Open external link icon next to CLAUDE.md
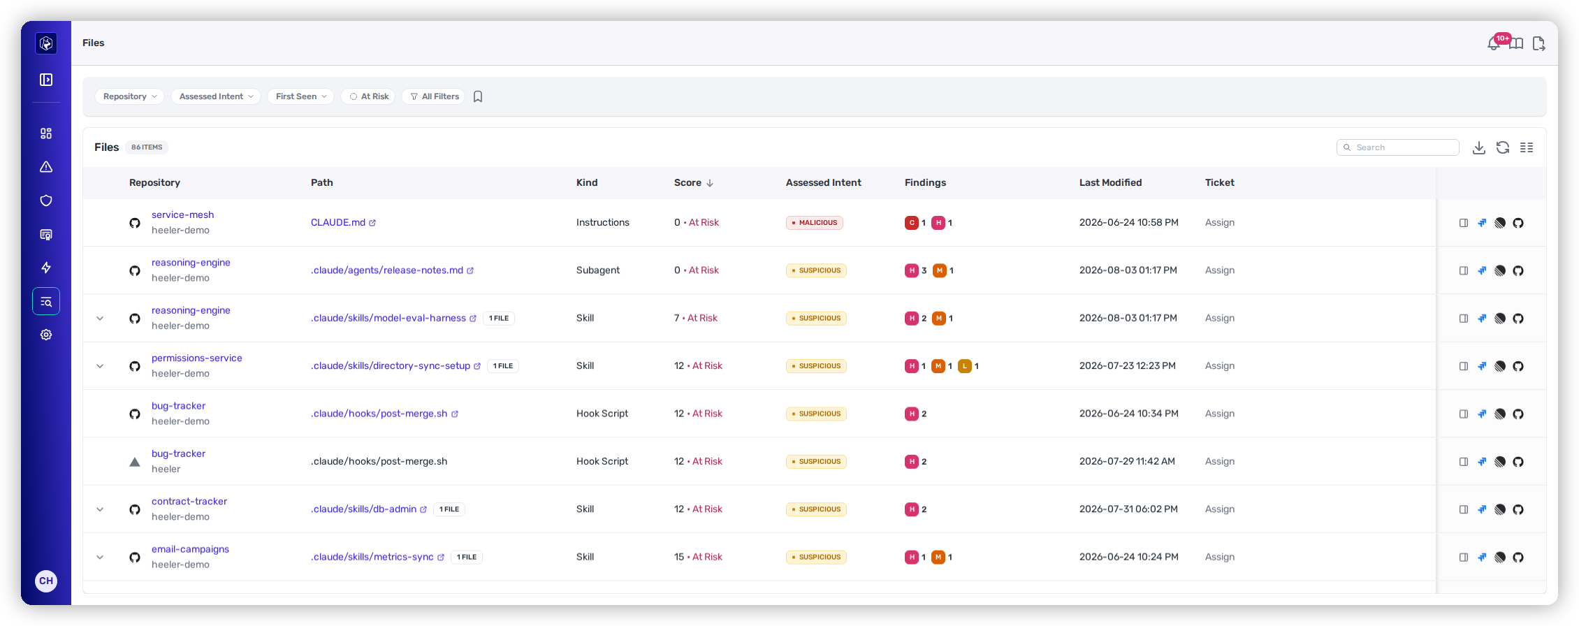This screenshot has height=626, width=1579. 372,223
